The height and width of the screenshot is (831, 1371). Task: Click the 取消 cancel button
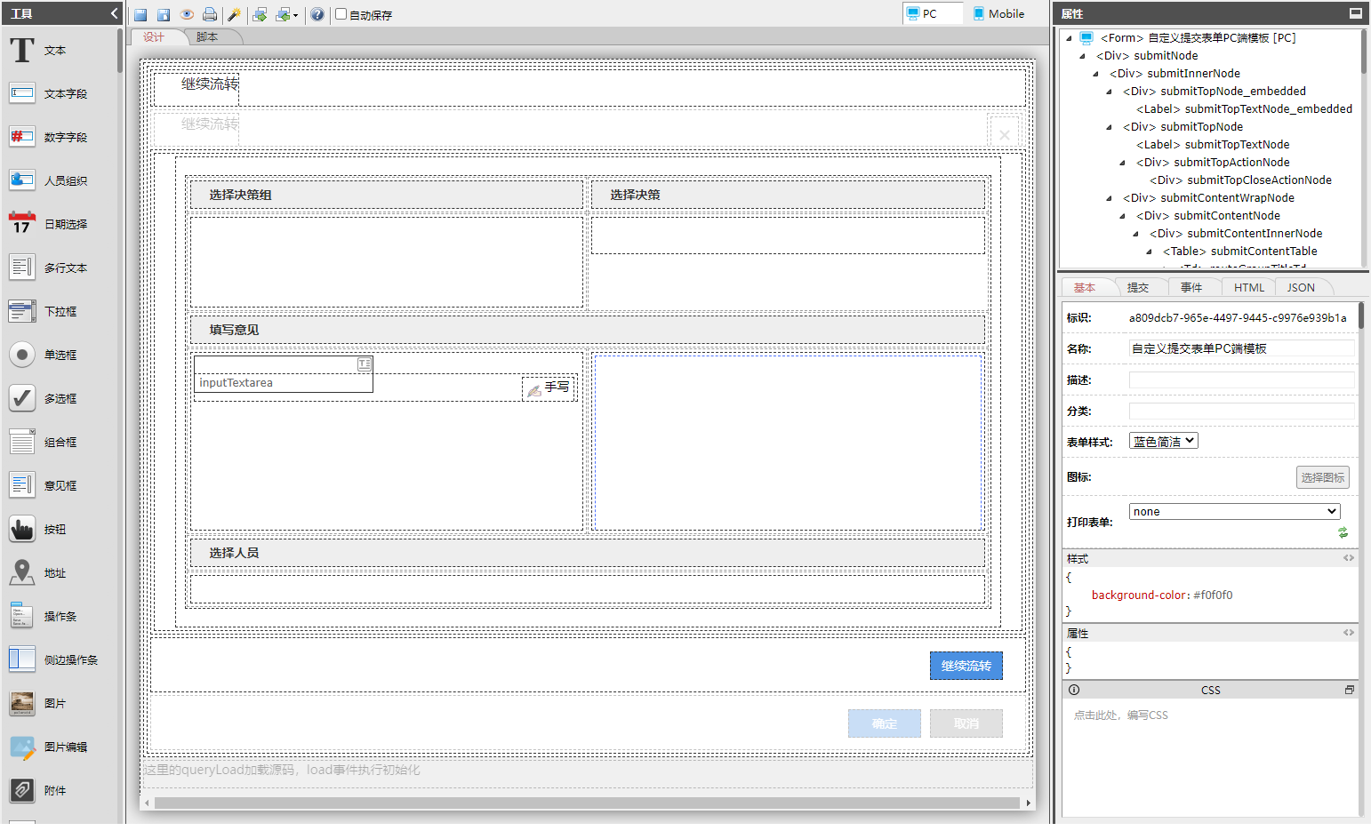[x=966, y=723]
